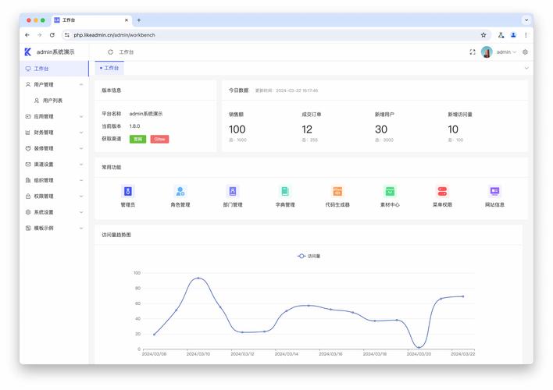This screenshot has width=553, height=390.
Task: Click the green 官网 button
Action: coord(137,139)
